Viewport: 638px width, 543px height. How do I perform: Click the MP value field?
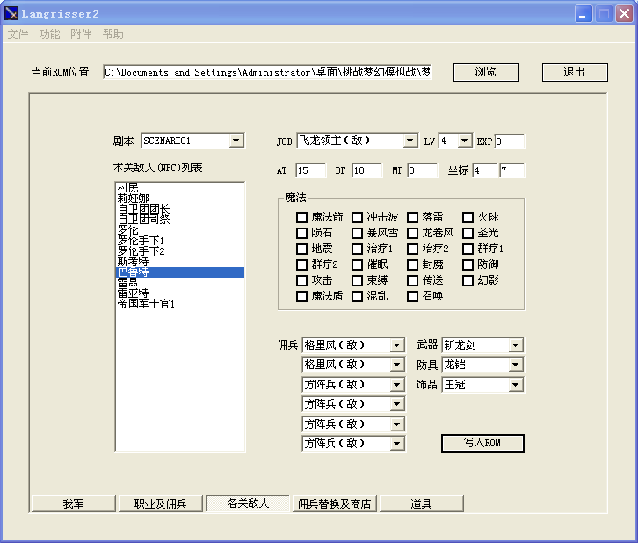click(423, 170)
